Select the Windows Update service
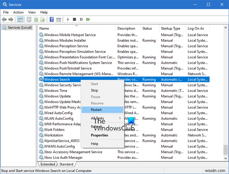 click(x=57, y=96)
